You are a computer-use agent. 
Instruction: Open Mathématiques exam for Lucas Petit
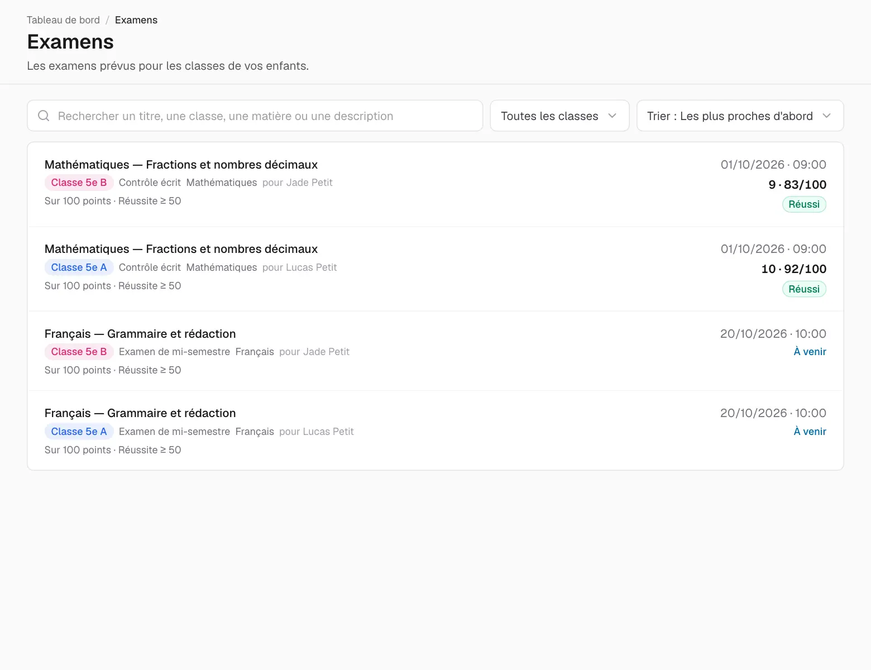435,269
